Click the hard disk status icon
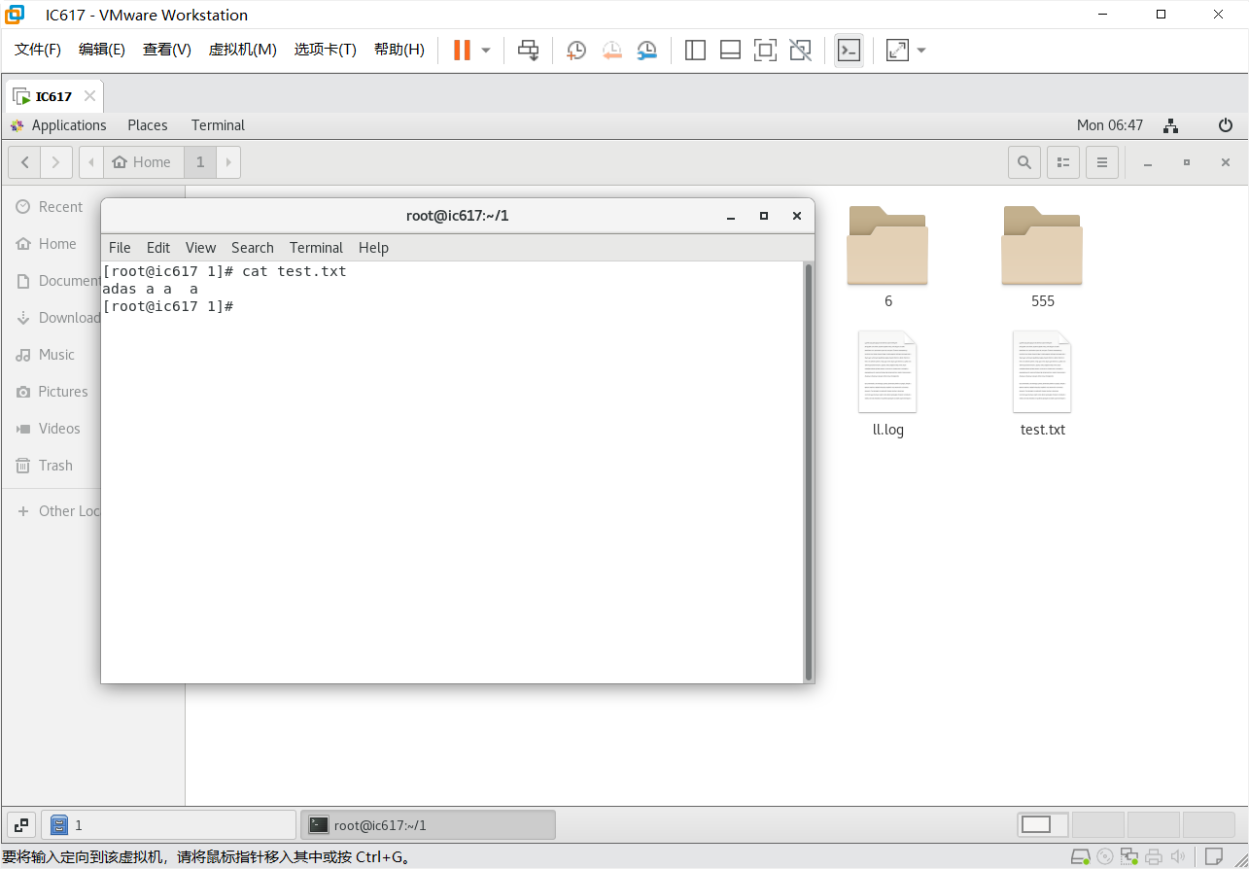This screenshot has height=869, width=1249. click(1080, 857)
